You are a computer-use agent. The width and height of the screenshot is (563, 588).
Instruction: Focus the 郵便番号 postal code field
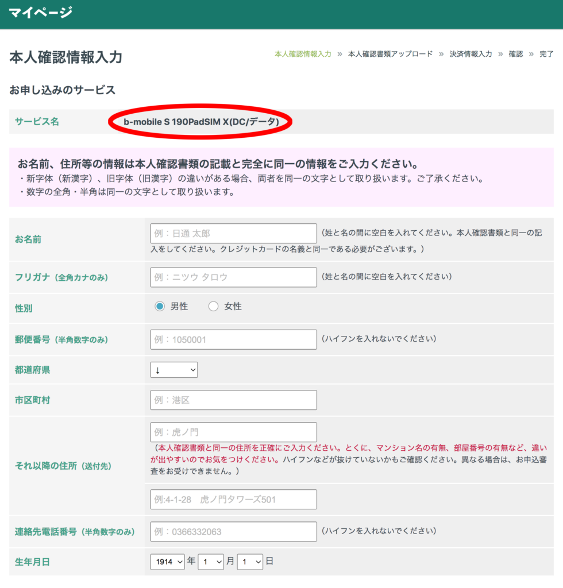pyautogui.click(x=233, y=339)
